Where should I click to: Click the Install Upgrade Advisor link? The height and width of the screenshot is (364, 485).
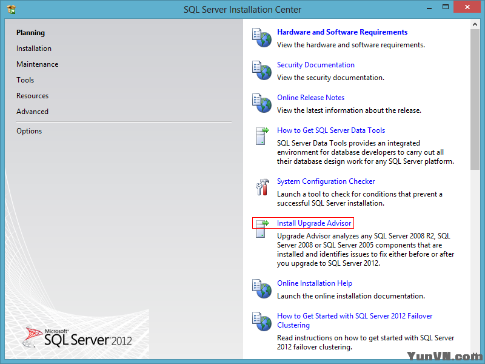point(314,223)
